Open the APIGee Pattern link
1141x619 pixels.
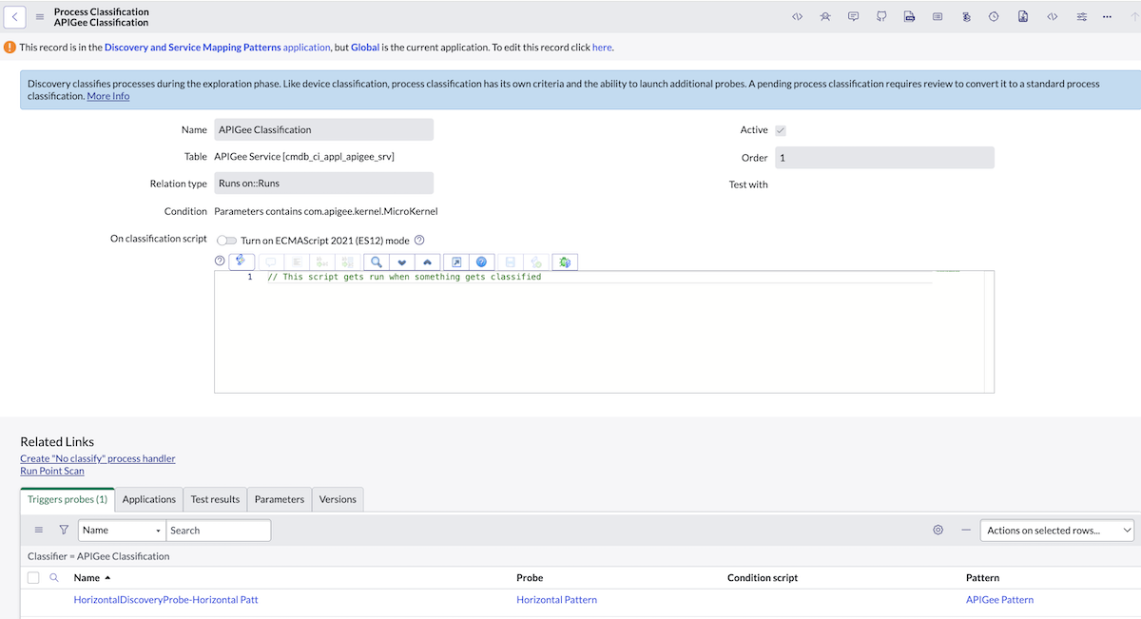point(999,600)
